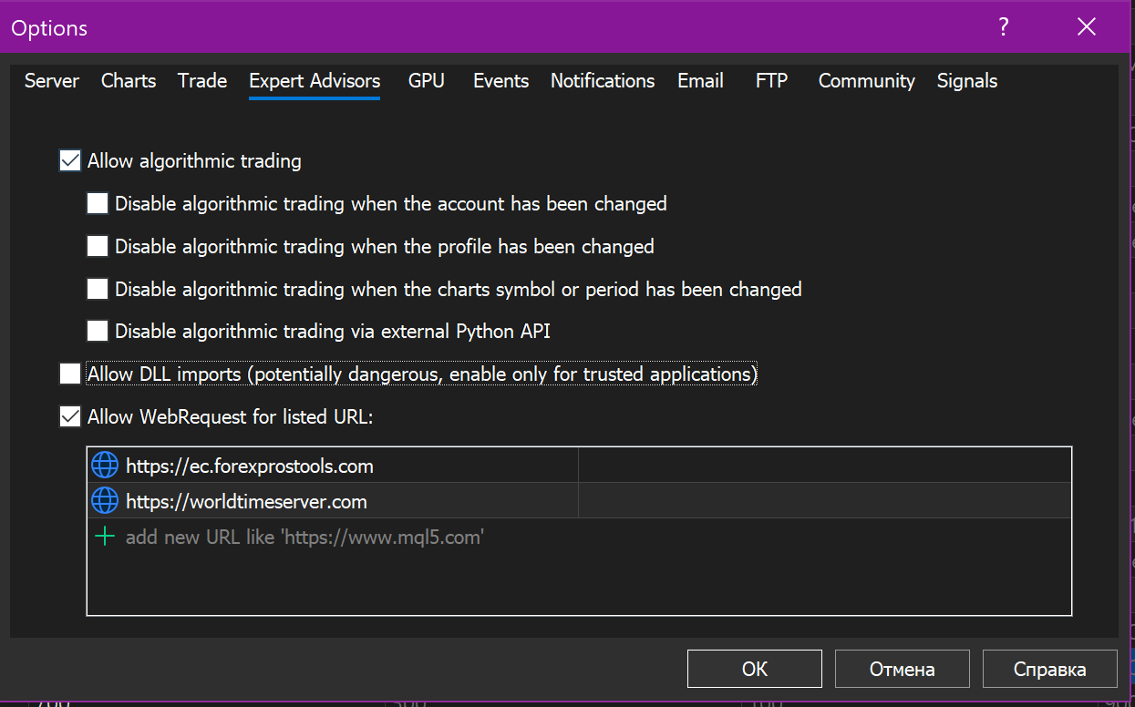Switch to the Server tab
This screenshot has height=707, width=1135.
click(52, 81)
